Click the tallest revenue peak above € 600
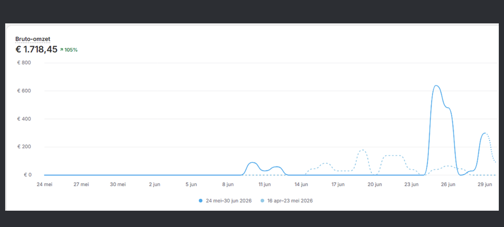This screenshot has height=227, width=504. 436,86
